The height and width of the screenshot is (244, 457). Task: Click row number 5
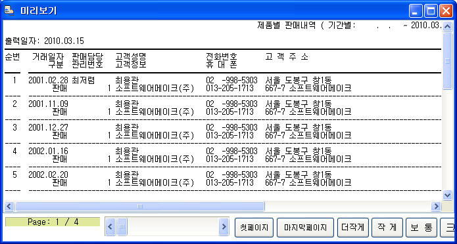click(14, 175)
